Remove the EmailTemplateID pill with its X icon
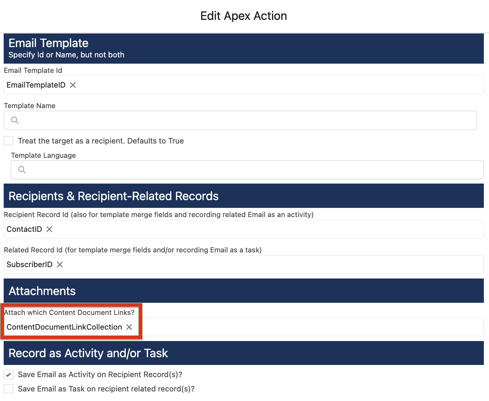Image resolution: width=489 pixels, height=401 pixels. click(72, 85)
